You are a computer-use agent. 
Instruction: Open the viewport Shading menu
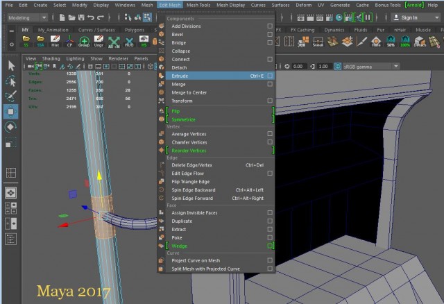pos(51,58)
